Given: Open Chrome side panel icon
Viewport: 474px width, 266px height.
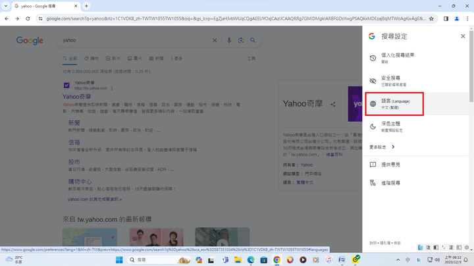Looking at the screenshot, I should pyautogui.click(x=446, y=18).
